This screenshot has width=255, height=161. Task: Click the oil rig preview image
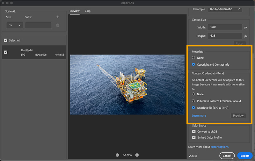pos(127,84)
